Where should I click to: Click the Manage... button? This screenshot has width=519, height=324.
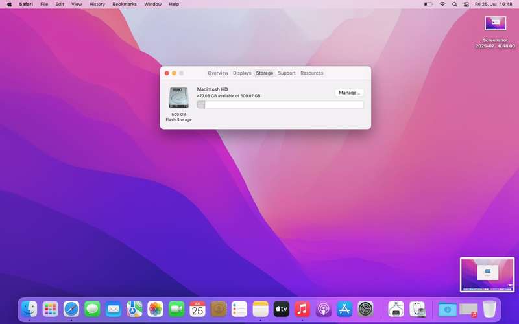point(349,93)
